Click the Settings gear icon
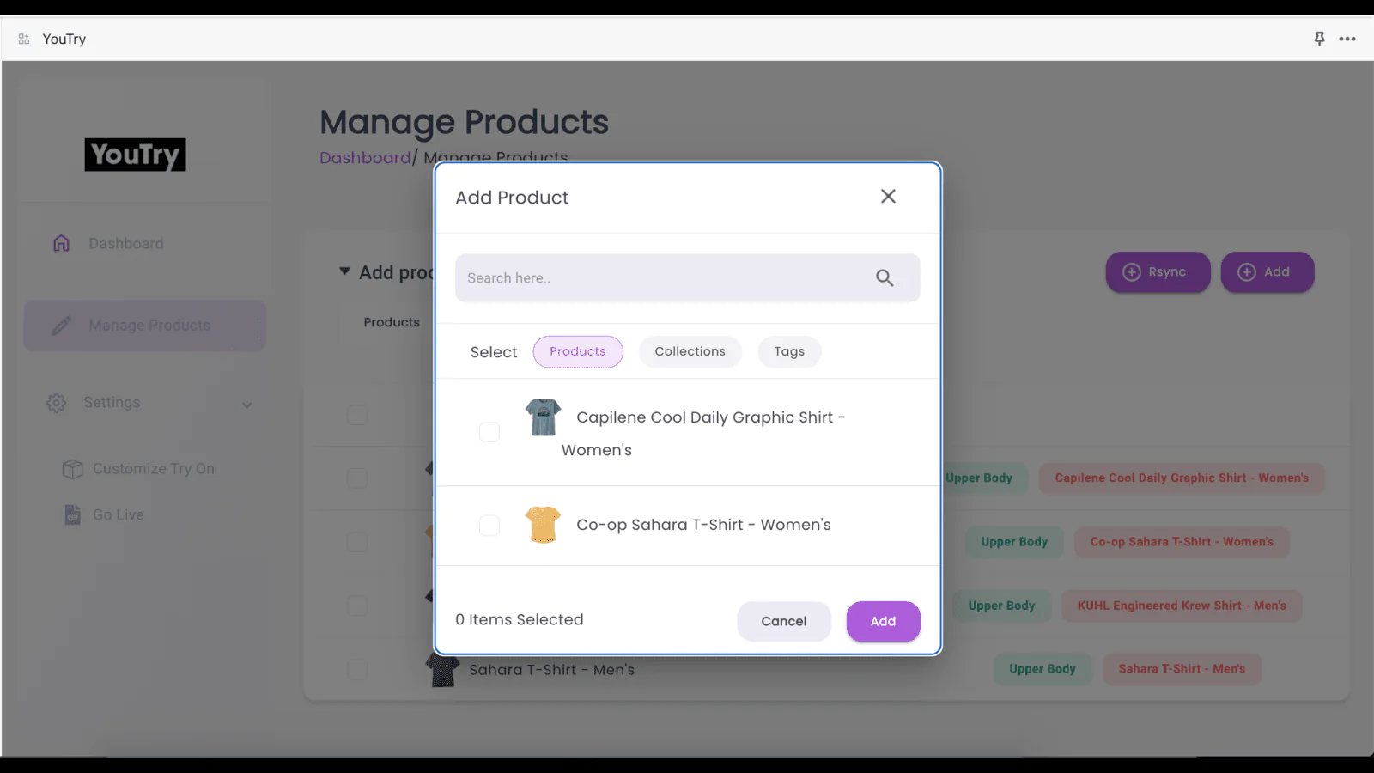 [x=57, y=403]
